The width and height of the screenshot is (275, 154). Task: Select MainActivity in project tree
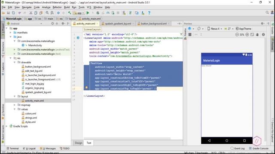(35, 45)
